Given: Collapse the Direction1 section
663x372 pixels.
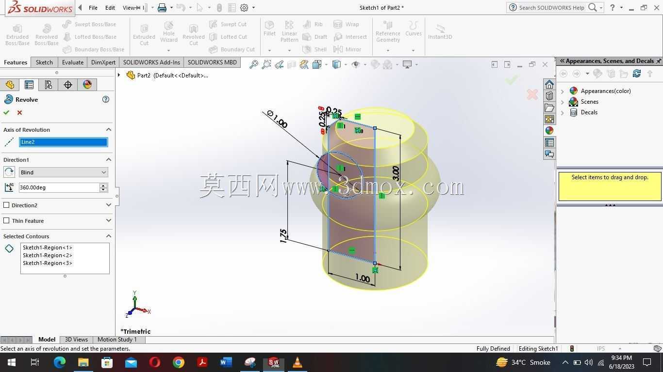Looking at the screenshot, I should tap(109, 159).
